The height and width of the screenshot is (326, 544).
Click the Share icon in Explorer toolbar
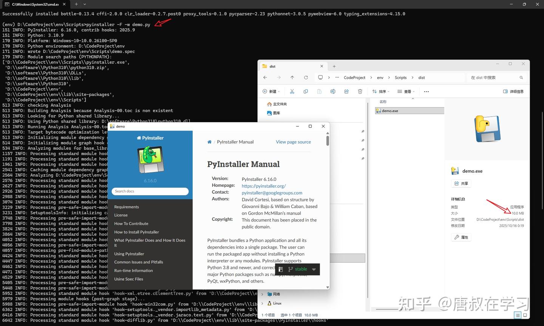346,91
